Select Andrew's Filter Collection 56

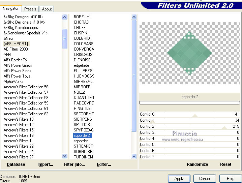click(x=26, y=87)
